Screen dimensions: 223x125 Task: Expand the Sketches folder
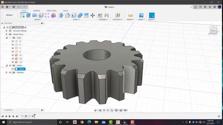tap(7, 73)
